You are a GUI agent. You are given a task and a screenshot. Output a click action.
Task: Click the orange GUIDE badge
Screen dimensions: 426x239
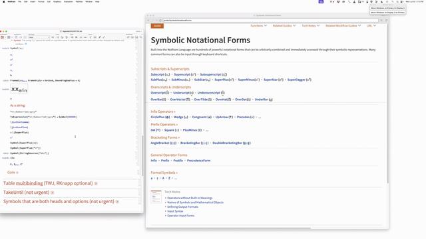point(157,26)
